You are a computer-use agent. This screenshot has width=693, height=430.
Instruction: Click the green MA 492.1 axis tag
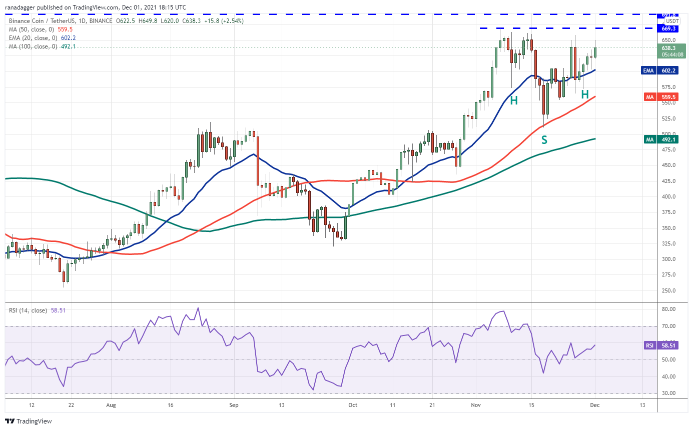[x=661, y=139]
